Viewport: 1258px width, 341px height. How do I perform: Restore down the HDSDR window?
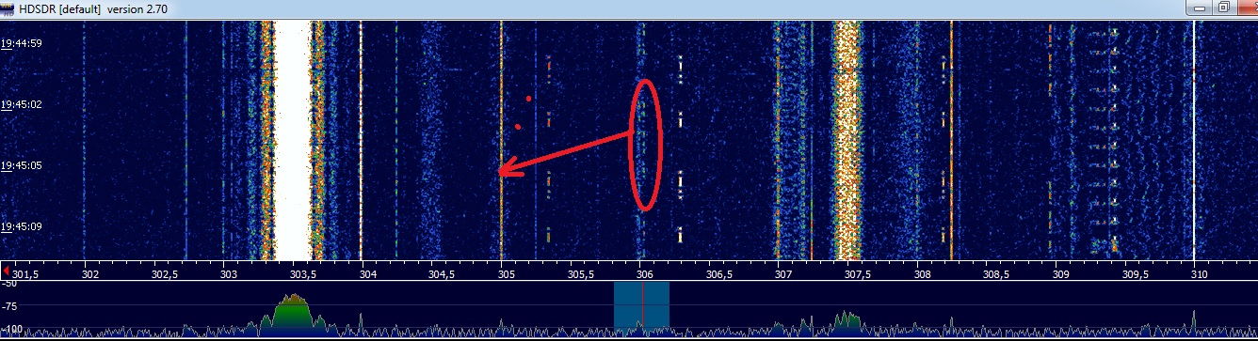pos(1221,8)
